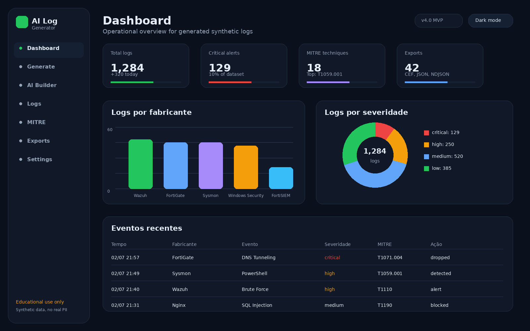530x331 pixels.
Task: Select the Total logs card
Action: (x=146, y=66)
